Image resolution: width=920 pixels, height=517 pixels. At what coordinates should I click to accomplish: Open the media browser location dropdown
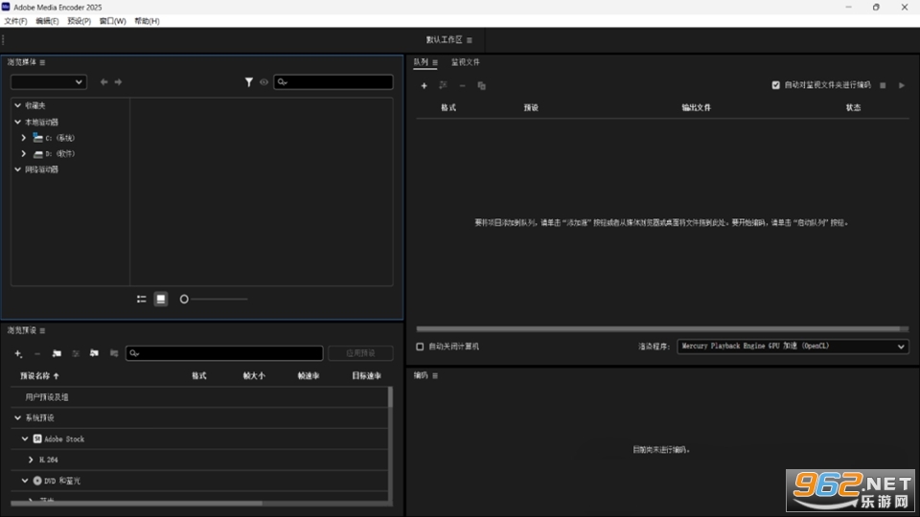point(49,82)
